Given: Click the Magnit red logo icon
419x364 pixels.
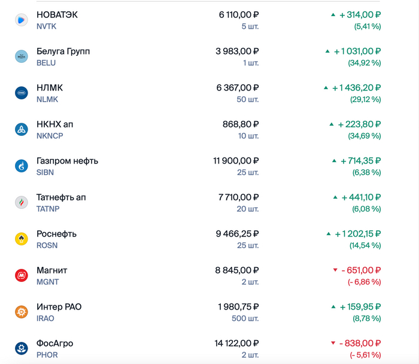Looking at the screenshot, I should (x=22, y=275).
